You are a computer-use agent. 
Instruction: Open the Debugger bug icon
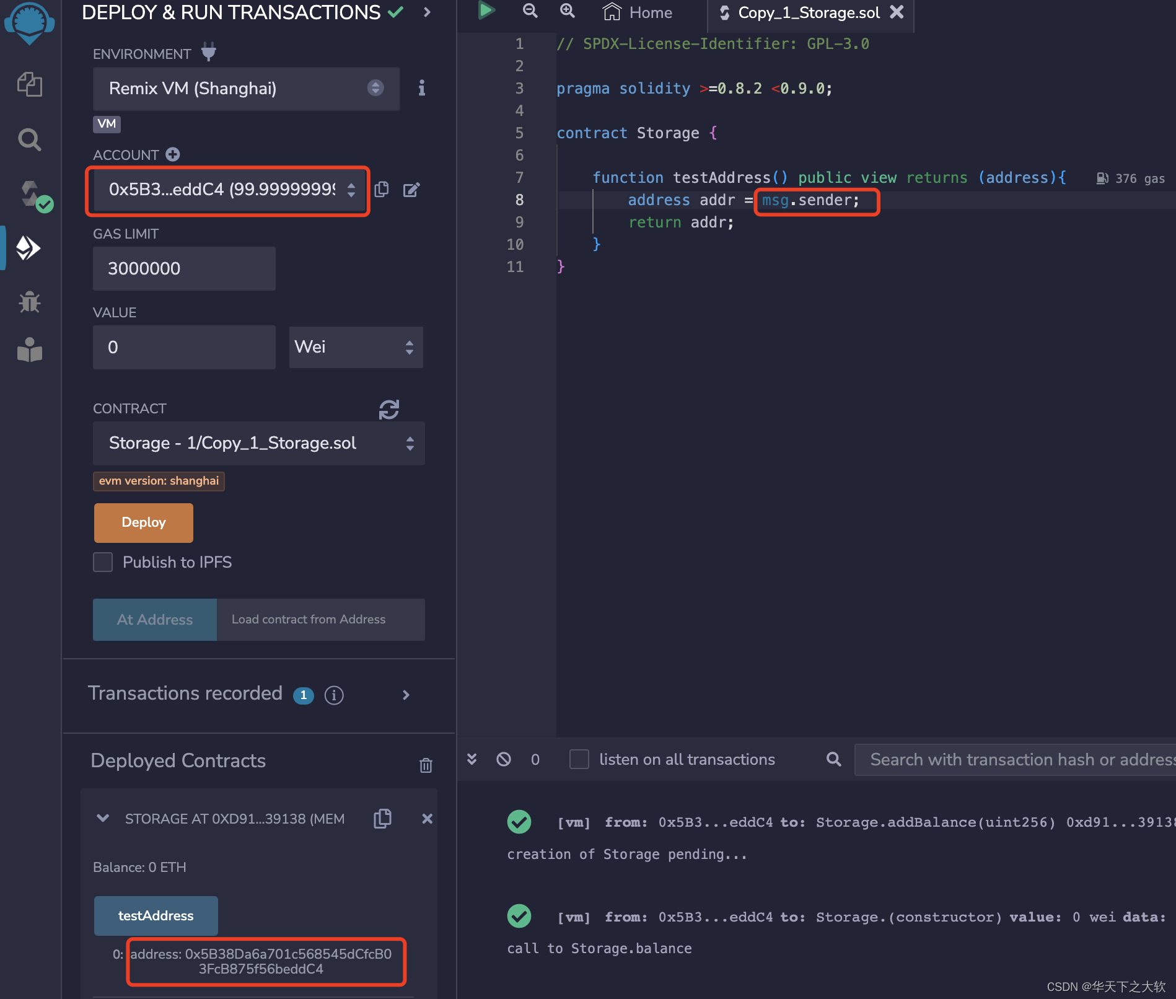(29, 302)
